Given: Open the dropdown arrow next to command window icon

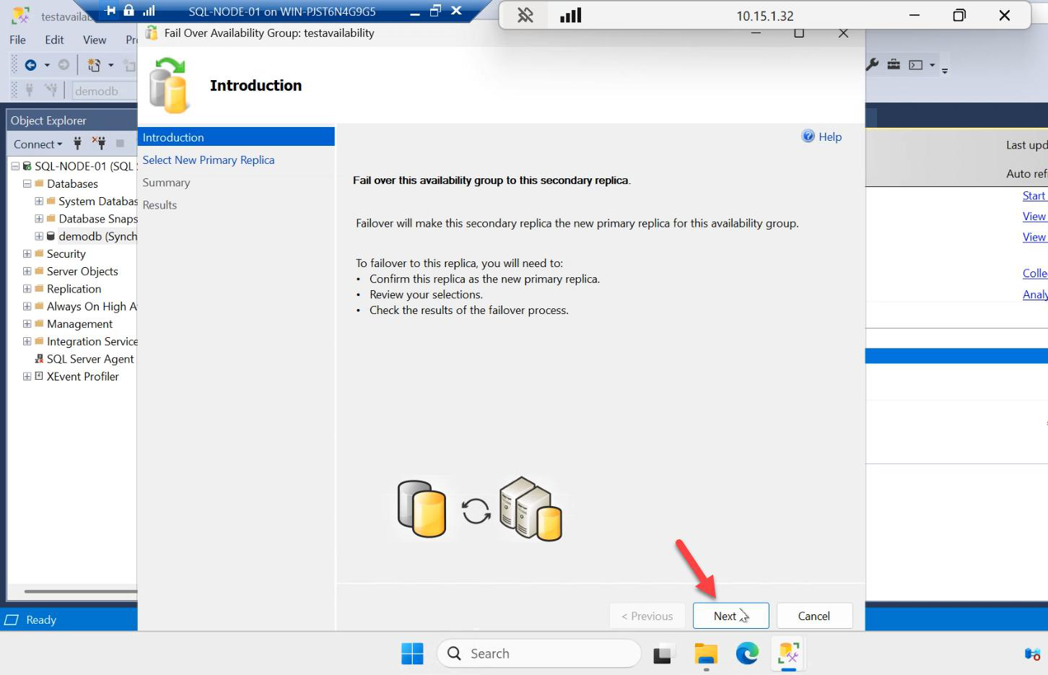Looking at the screenshot, I should click(932, 65).
